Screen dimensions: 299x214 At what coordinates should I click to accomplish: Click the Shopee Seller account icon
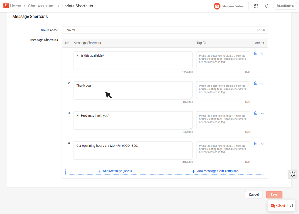click(x=217, y=6)
